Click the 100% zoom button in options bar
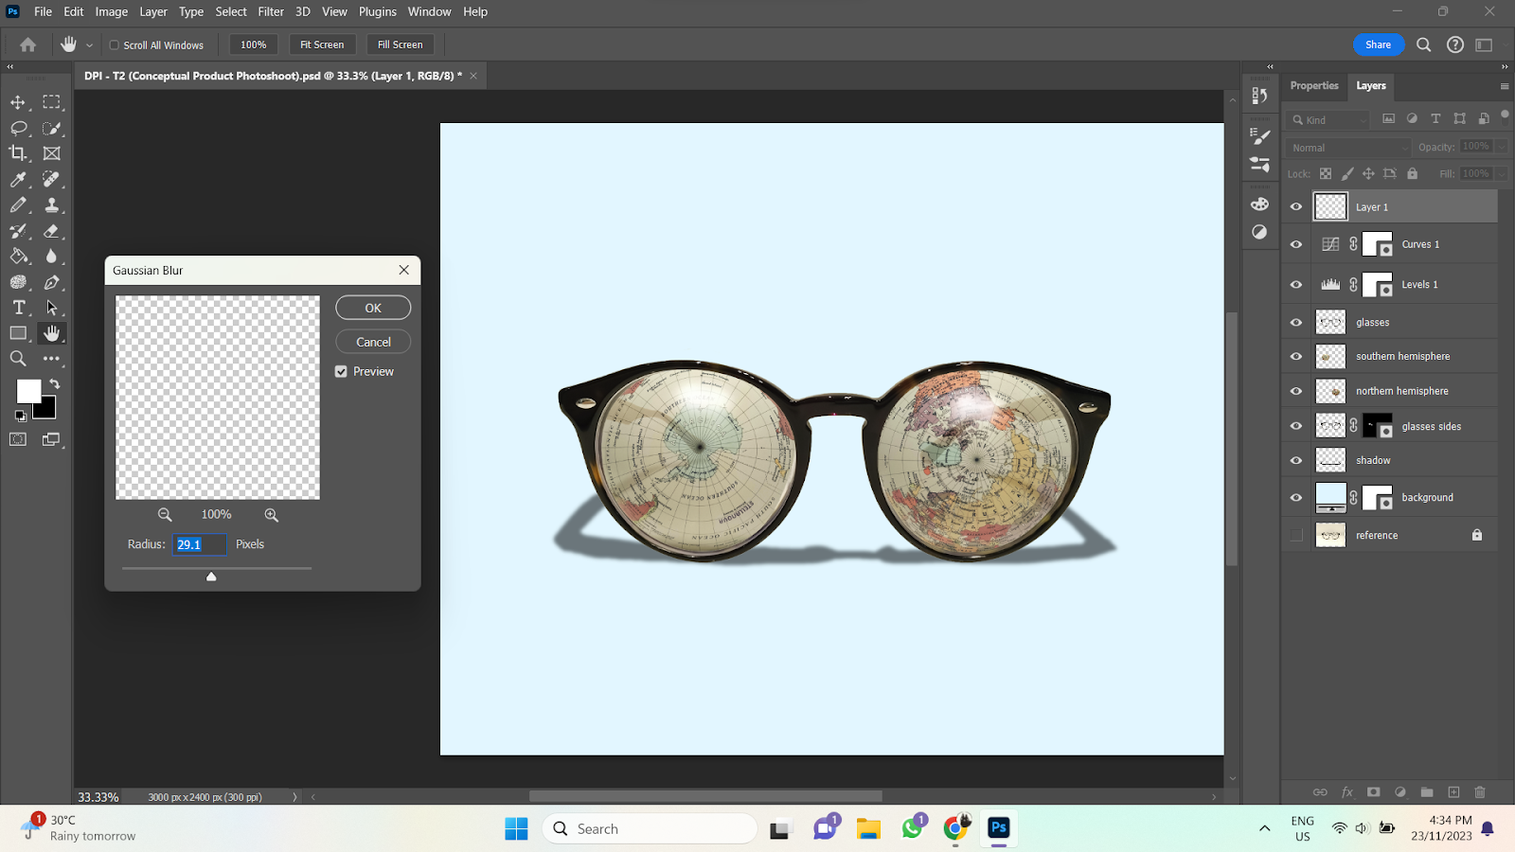The image size is (1515, 852). [x=253, y=44]
